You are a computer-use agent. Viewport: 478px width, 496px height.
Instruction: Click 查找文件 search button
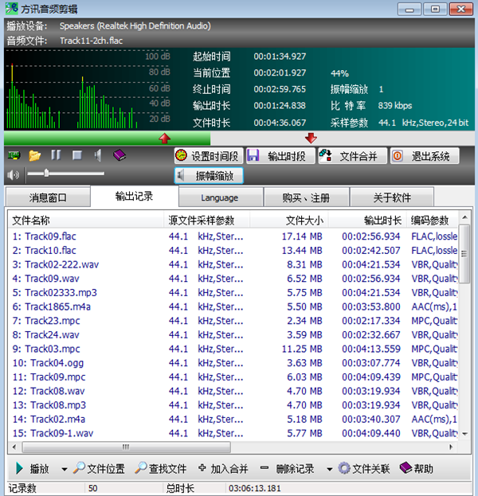pos(161,468)
